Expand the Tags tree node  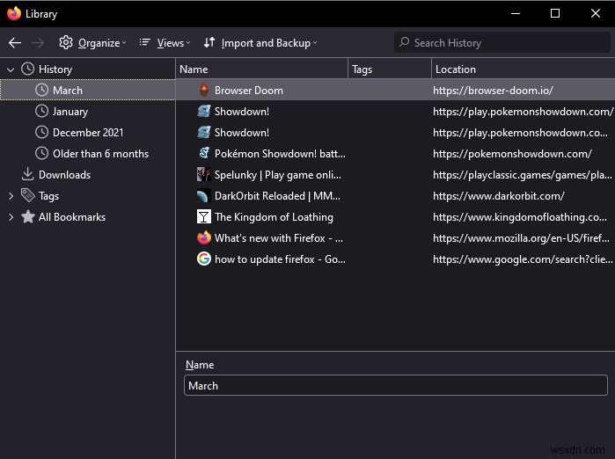[11, 196]
